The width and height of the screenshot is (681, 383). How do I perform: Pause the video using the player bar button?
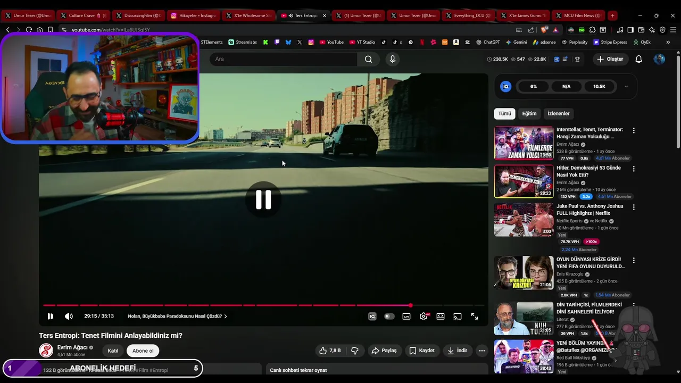(50, 316)
